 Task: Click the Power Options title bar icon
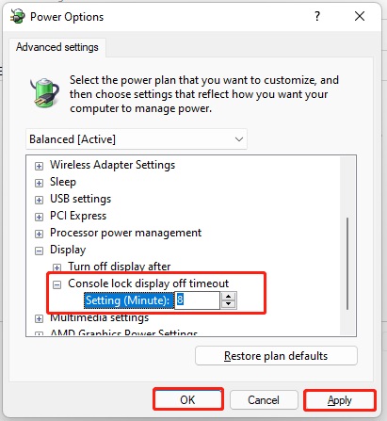(17, 16)
